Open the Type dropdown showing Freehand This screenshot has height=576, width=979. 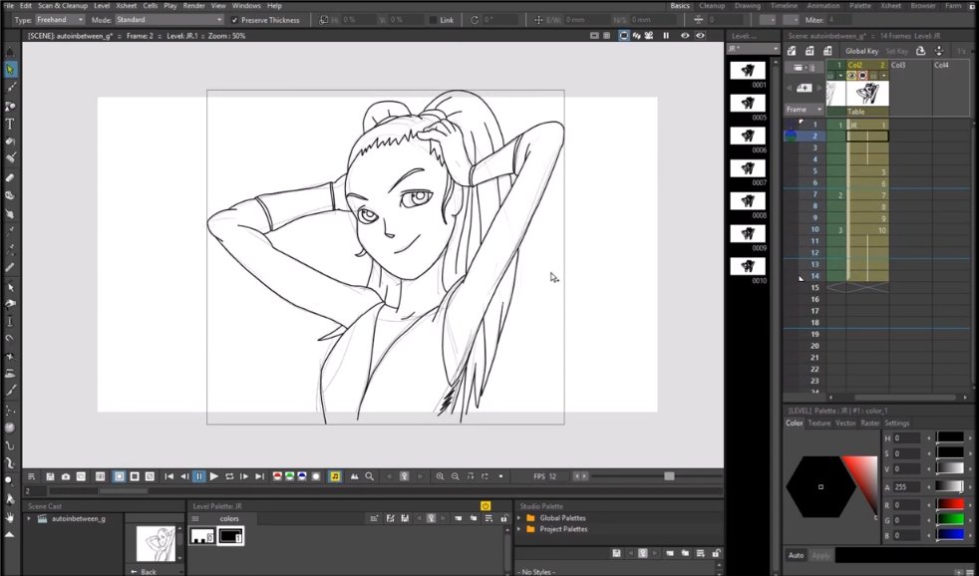60,20
